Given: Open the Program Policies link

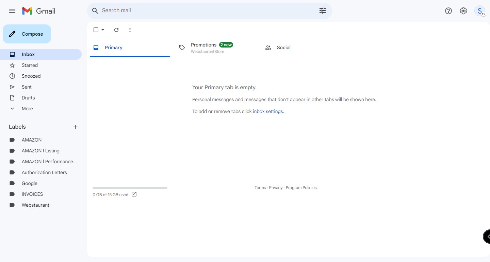Looking at the screenshot, I should point(301,188).
